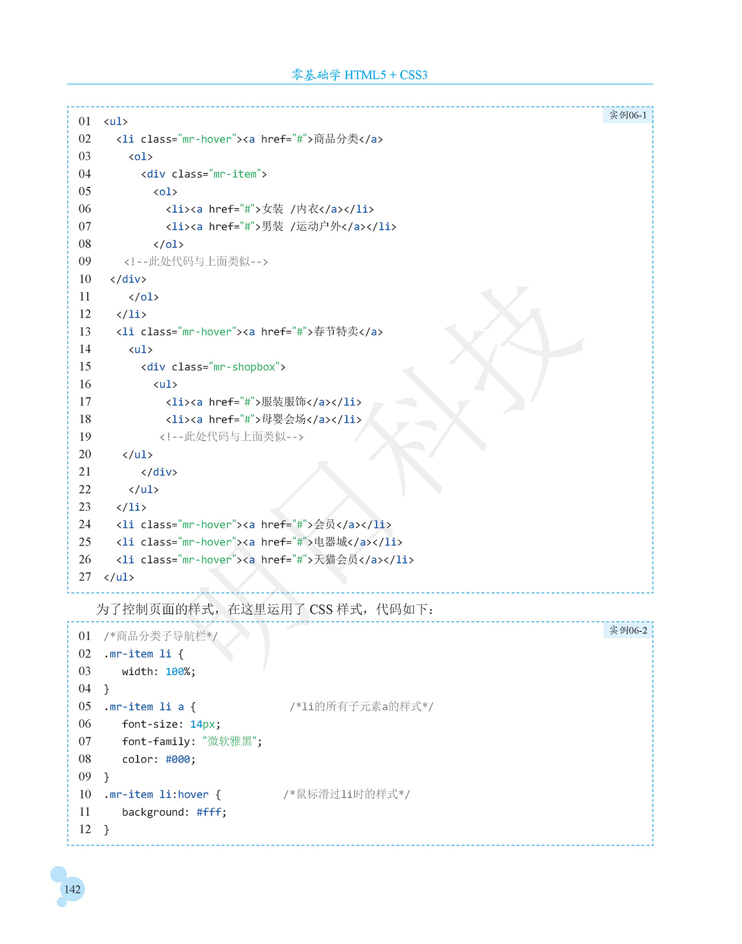
Task: Click the page header '零基础学 HTML5 + CSS3'
Action: point(360,75)
